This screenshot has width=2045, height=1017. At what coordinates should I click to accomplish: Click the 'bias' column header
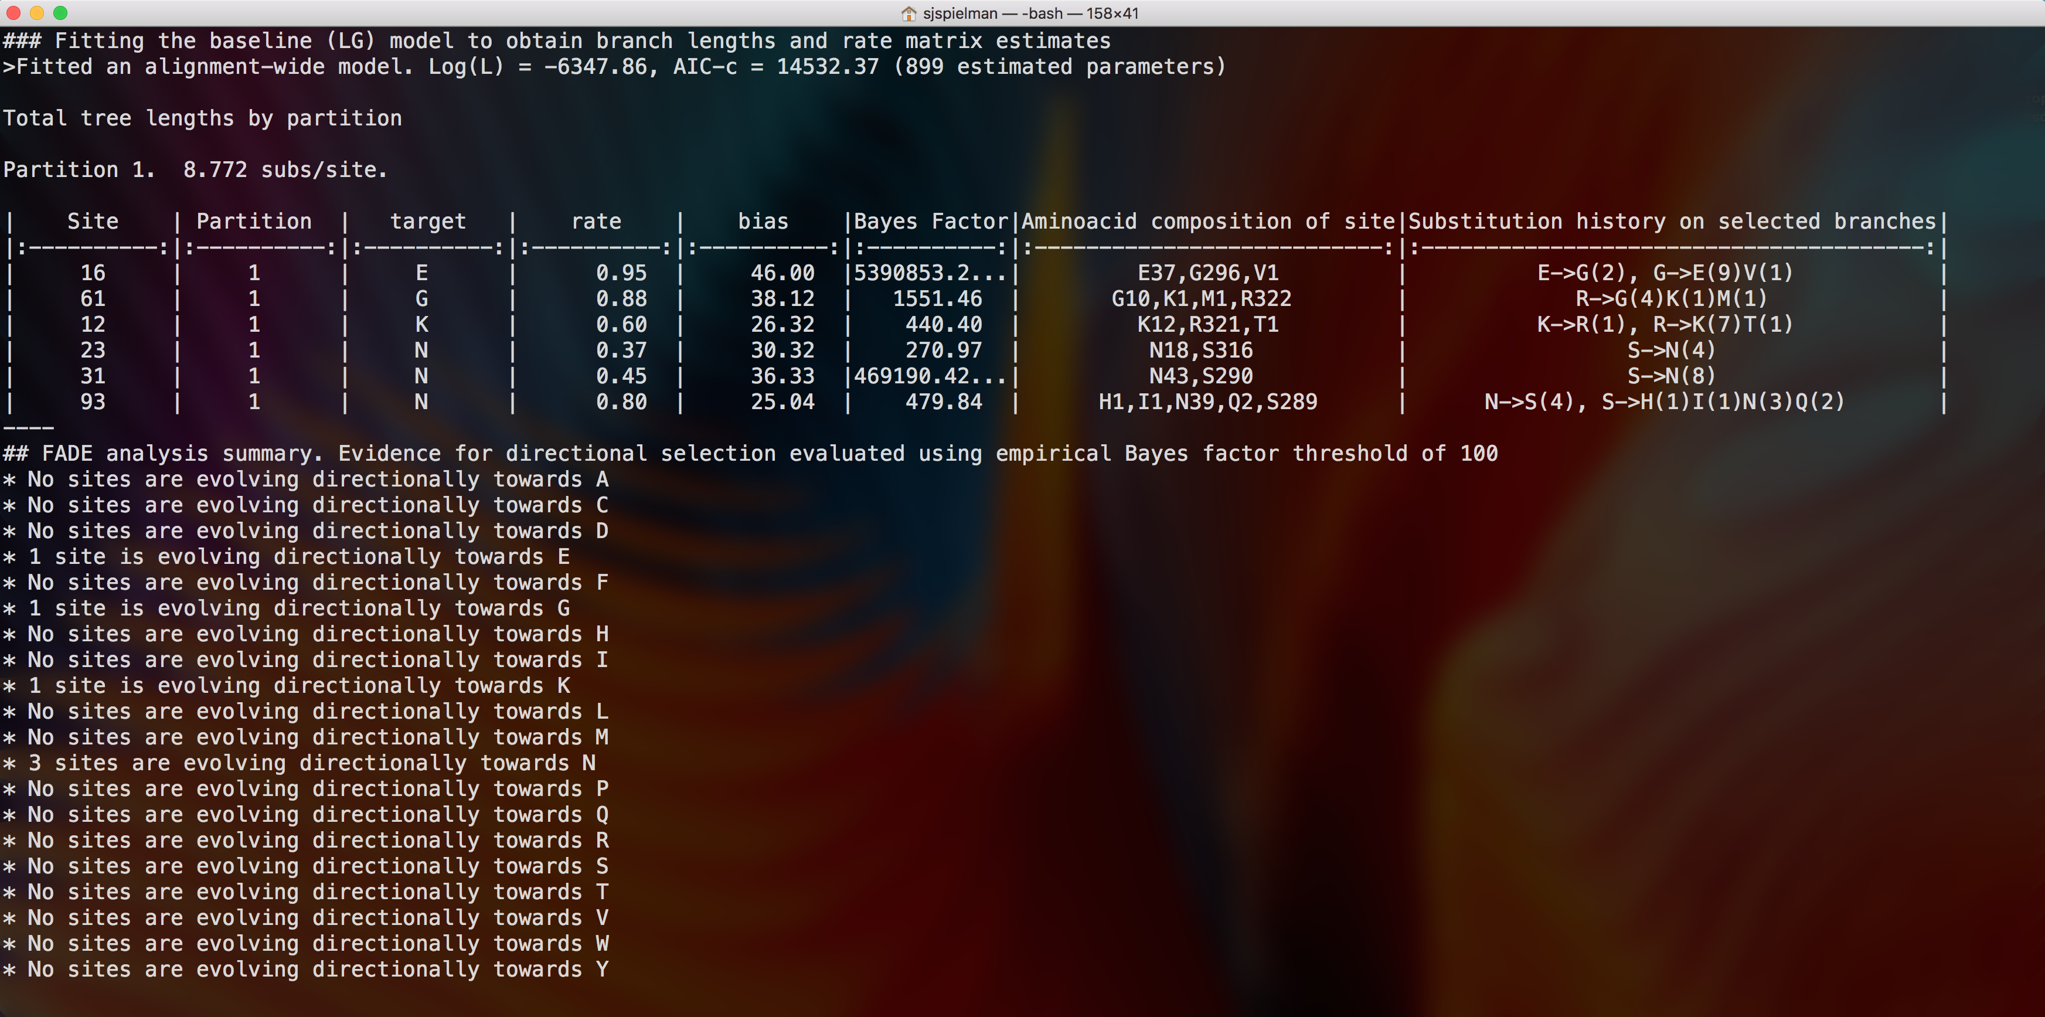tap(763, 222)
